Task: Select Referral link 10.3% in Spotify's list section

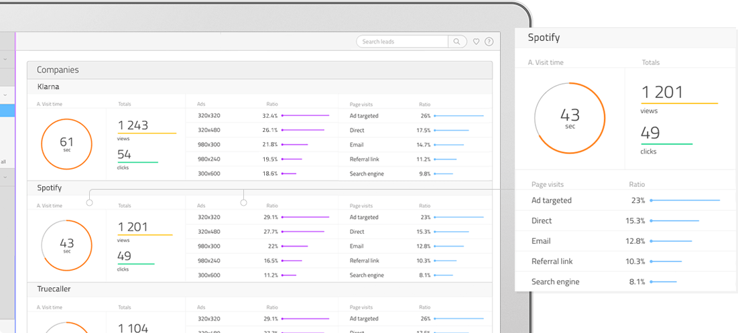Action: [x=415, y=261]
